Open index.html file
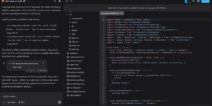Viewport: 212px width, 106px height. pos(74,65)
